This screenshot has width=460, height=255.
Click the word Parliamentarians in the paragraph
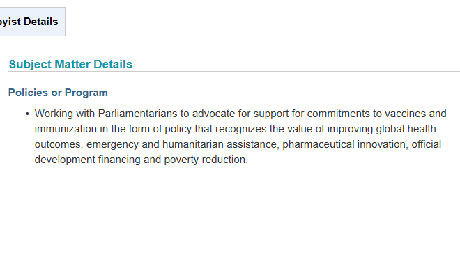pyautogui.click(x=137, y=114)
